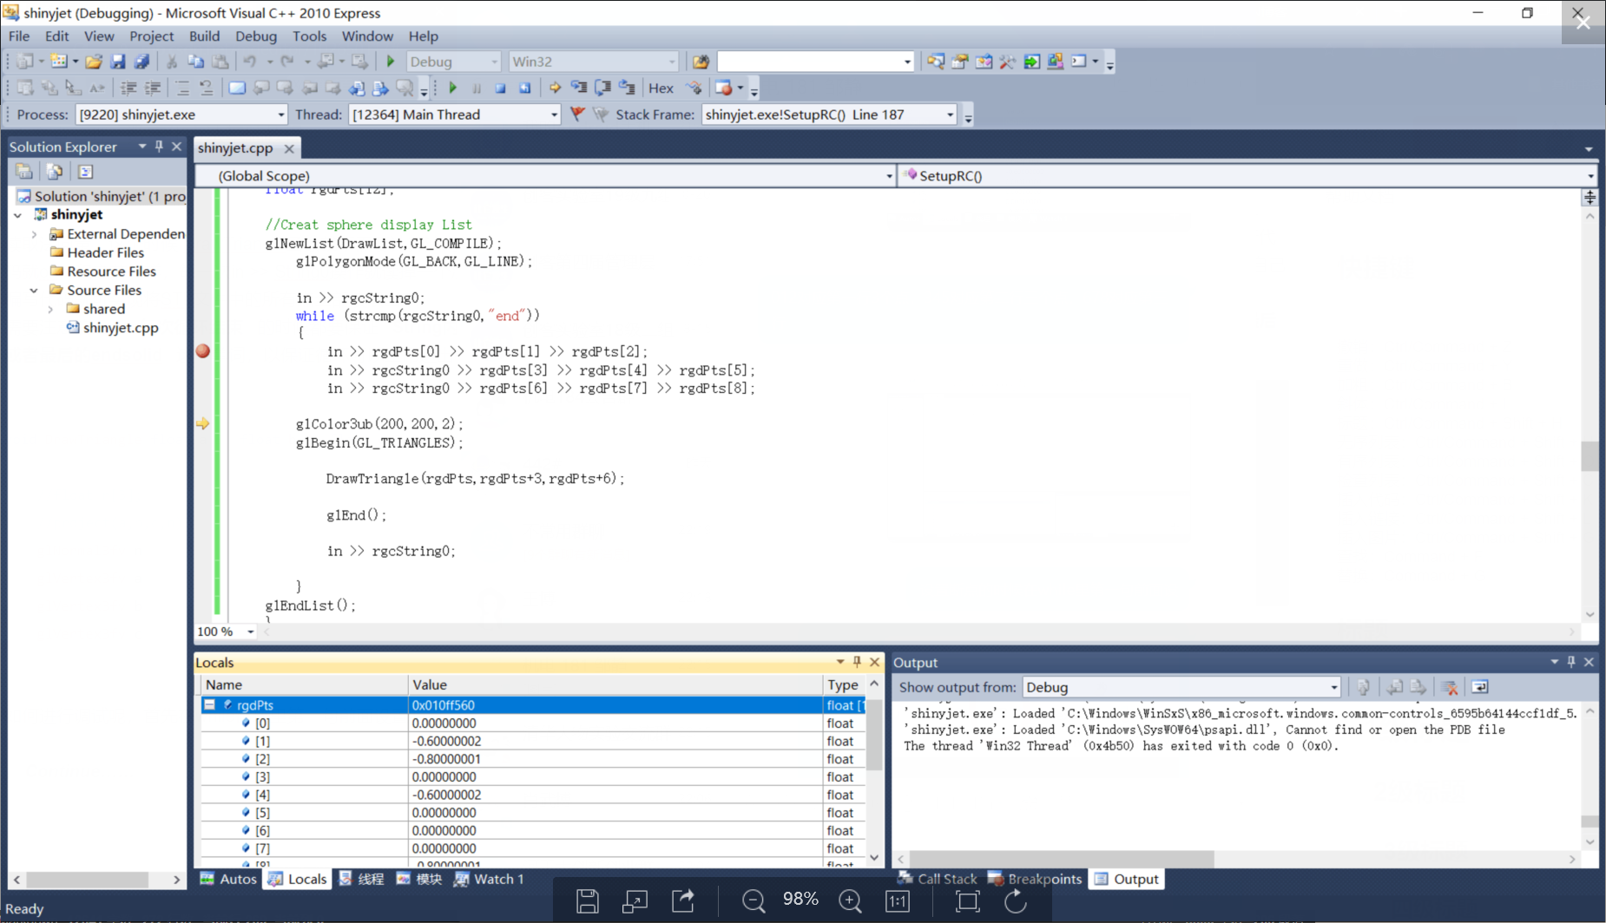This screenshot has width=1606, height=923.
Task: Click the Find in Files icon
Action: tap(701, 62)
